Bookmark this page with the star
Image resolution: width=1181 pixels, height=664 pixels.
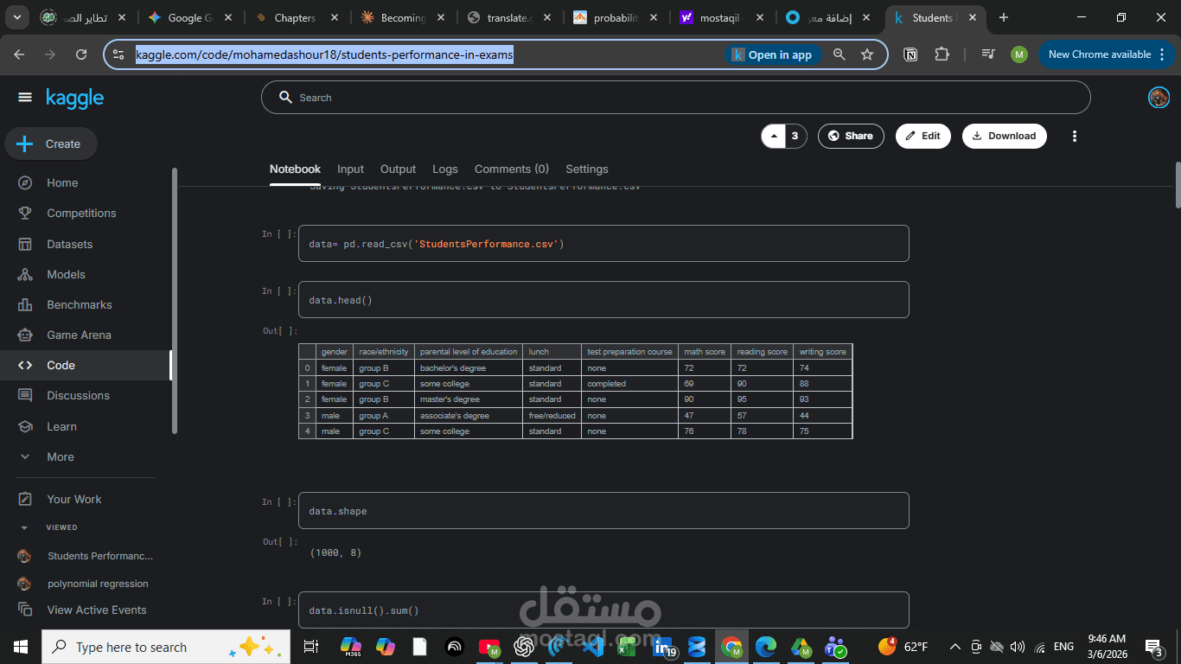tap(867, 54)
